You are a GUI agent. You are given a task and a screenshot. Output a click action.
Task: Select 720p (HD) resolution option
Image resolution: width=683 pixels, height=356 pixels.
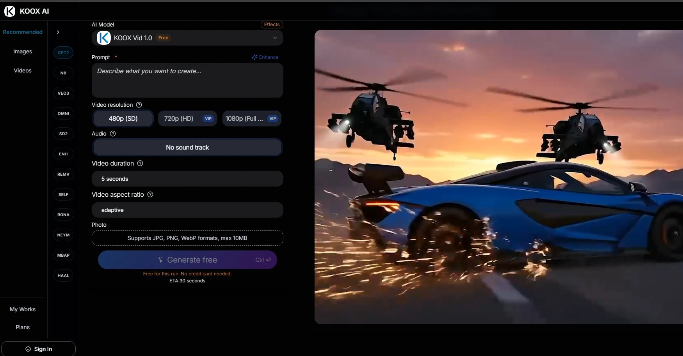[x=187, y=118]
